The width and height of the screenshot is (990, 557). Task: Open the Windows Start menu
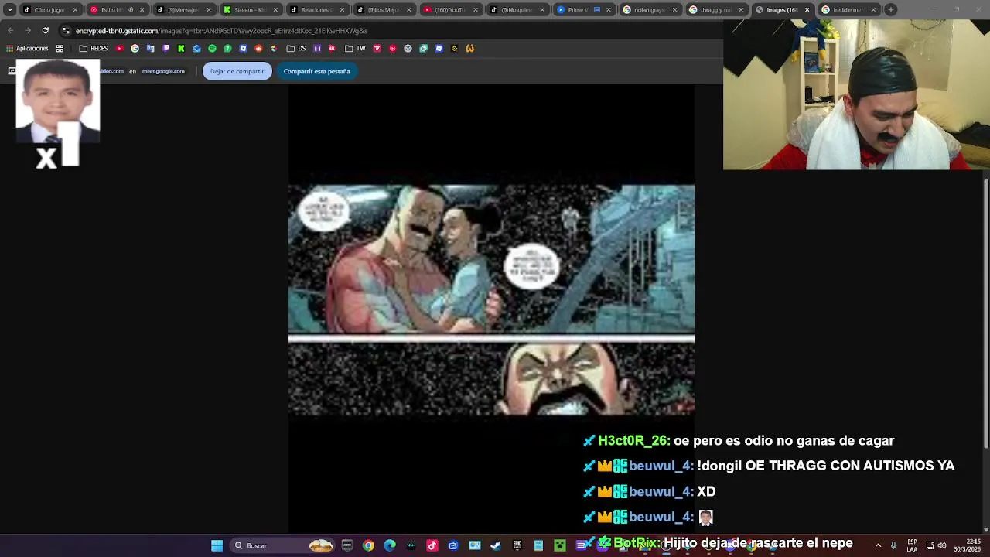[217, 545]
